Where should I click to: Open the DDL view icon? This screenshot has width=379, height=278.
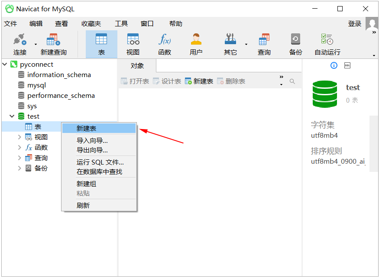(x=347, y=65)
